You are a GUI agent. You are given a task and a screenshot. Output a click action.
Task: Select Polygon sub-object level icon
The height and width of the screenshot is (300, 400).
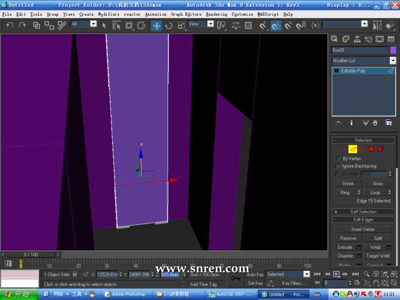point(372,149)
